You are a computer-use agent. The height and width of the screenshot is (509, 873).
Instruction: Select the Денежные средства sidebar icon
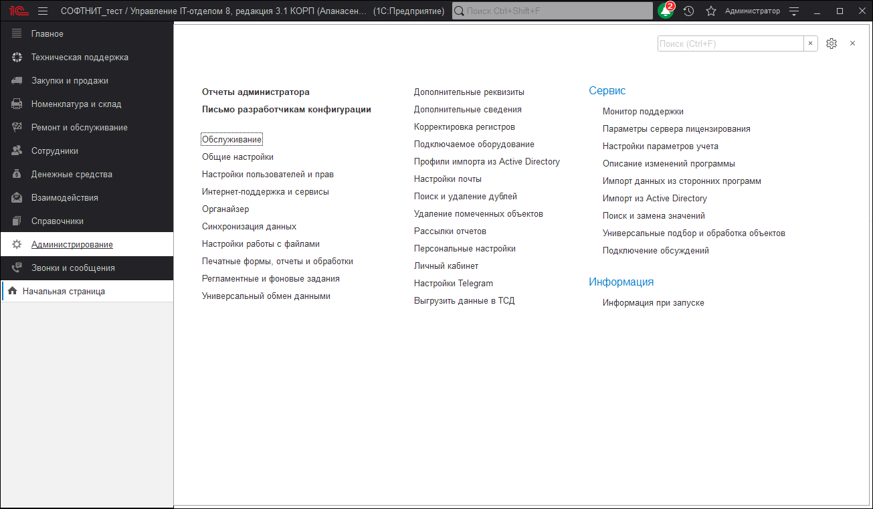15,173
